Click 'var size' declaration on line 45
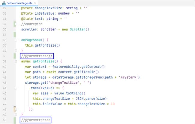Viewport: 195px width, 124px height. (x=40, y=93)
